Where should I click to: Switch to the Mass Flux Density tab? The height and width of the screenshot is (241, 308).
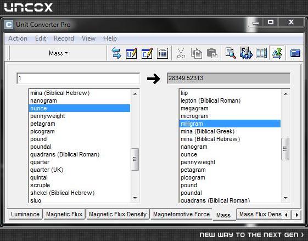pos(260,214)
